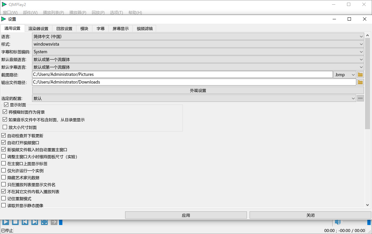
Task: Click the settings dialog logo icon (设置)
Action: (x=4, y=19)
